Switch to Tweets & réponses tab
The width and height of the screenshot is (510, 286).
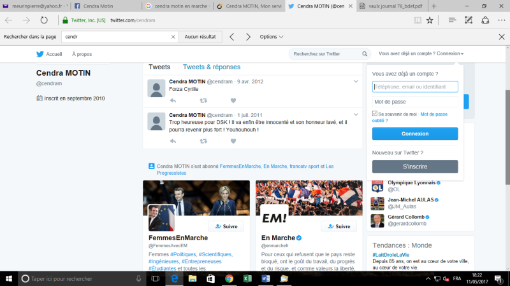212,67
